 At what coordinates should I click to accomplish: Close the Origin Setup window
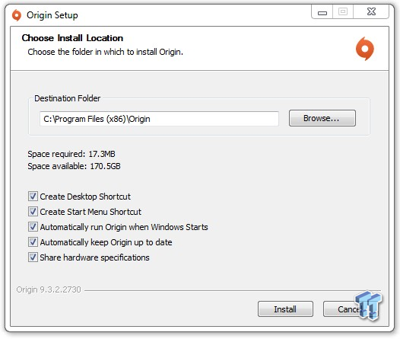click(x=371, y=12)
